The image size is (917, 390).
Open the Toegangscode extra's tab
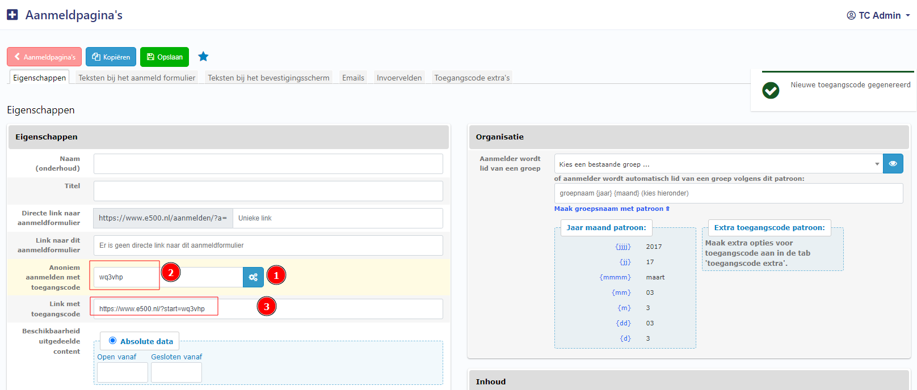[472, 78]
